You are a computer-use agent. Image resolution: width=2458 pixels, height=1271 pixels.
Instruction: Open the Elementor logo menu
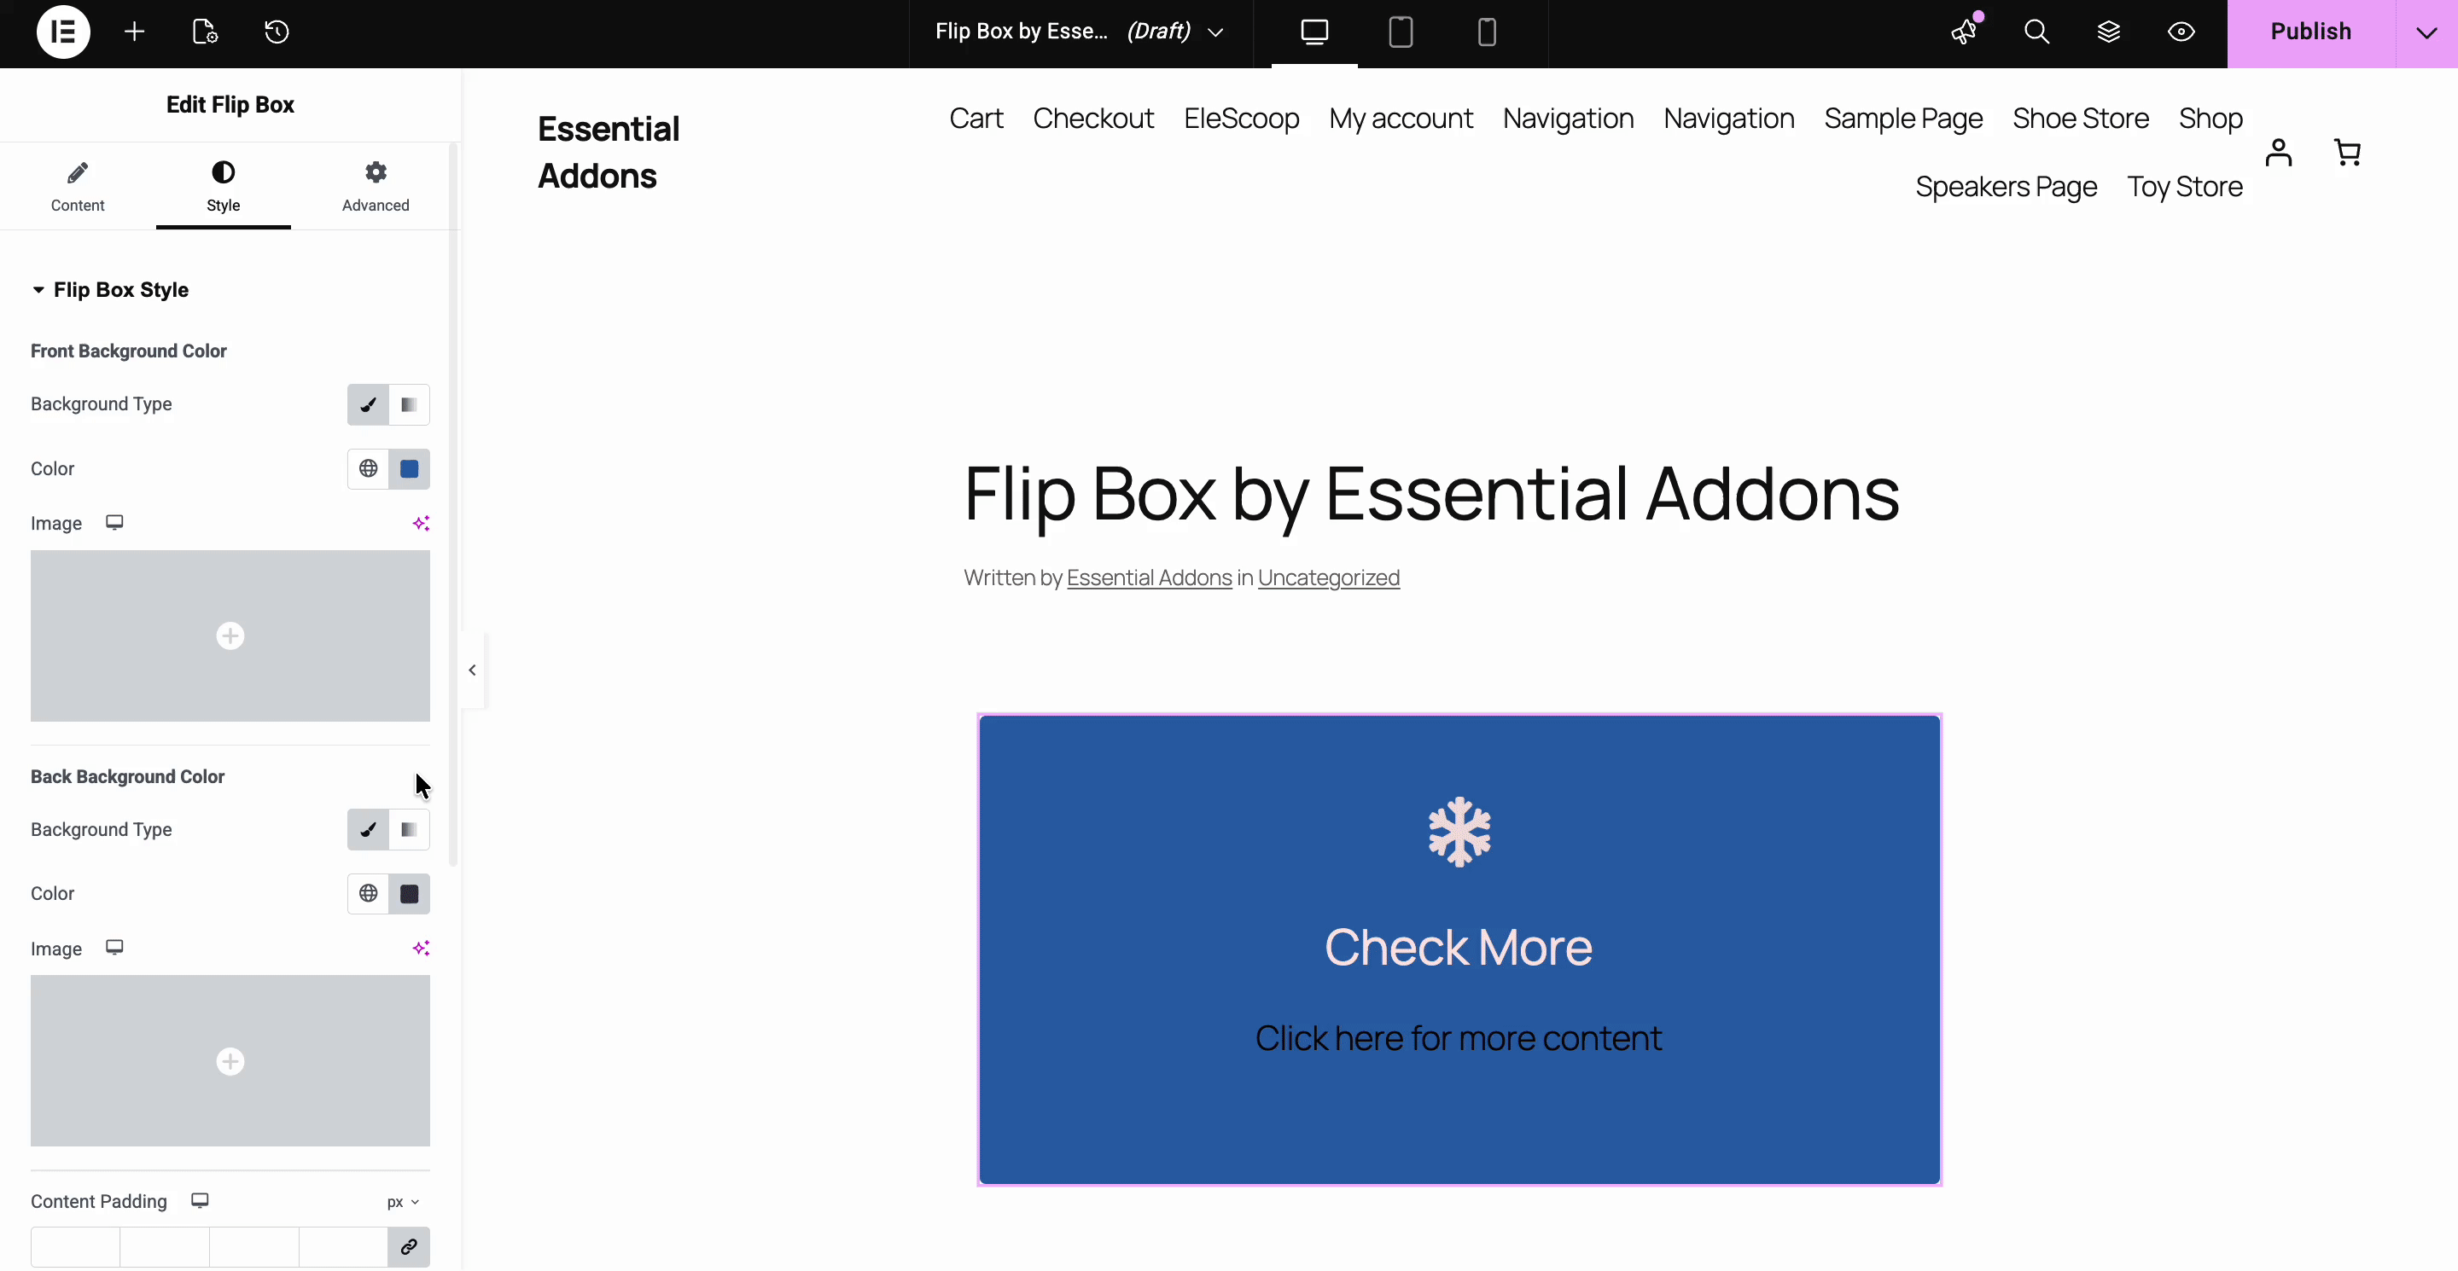click(x=62, y=32)
